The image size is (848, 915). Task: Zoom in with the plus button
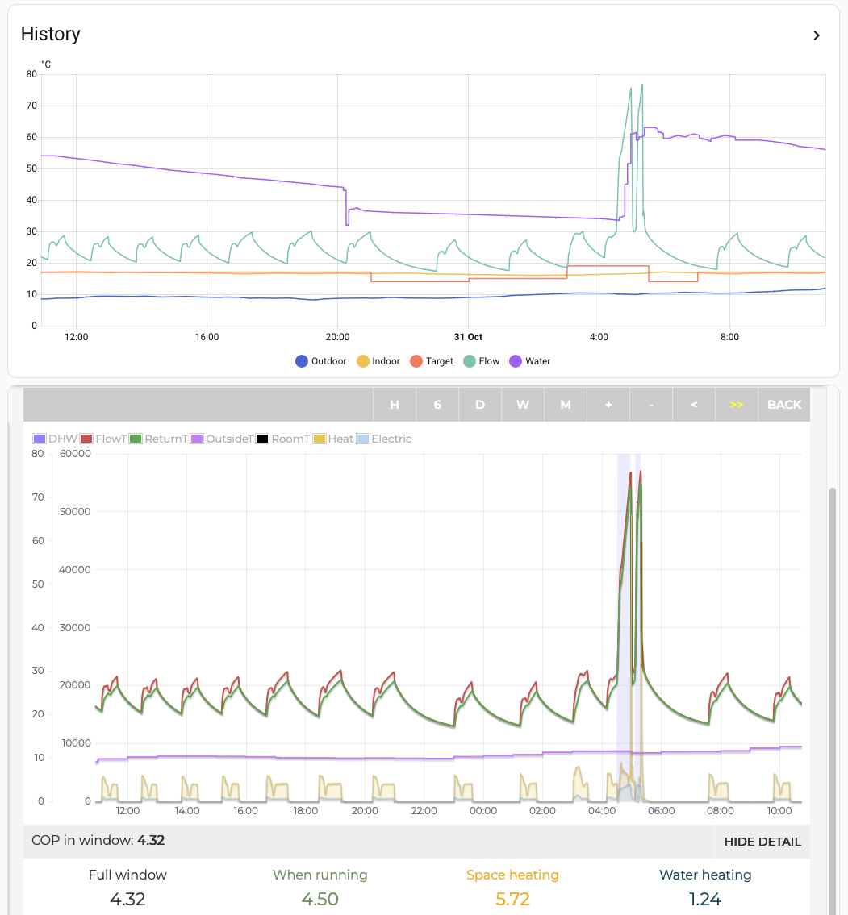click(x=608, y=405)
